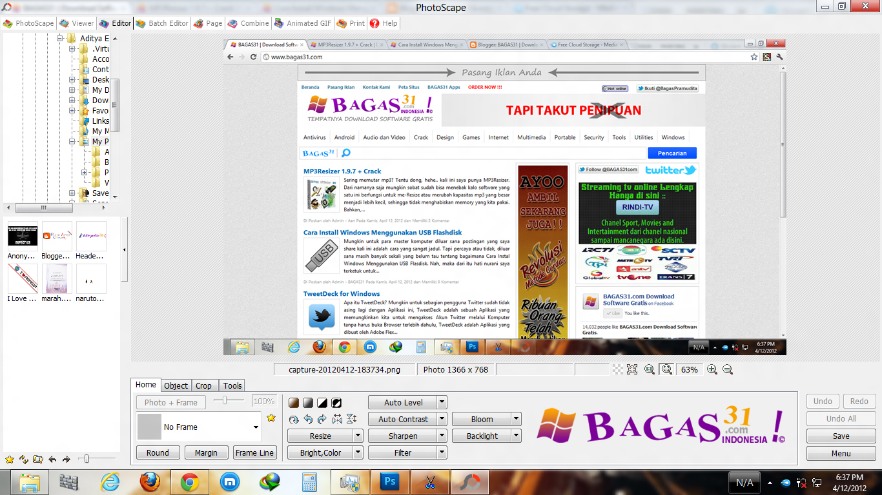Open the Animated GIF tab
This screenshot has height=495, width=882.
(303, 23)
